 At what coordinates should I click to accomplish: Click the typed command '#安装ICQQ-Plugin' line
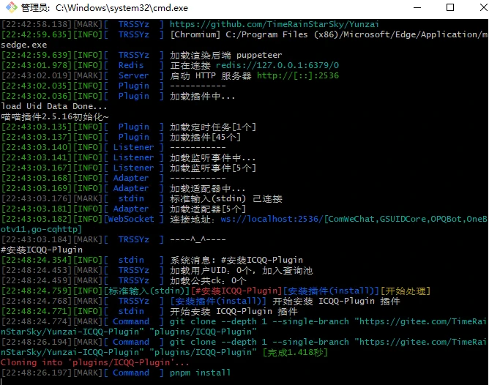point(42,250)
